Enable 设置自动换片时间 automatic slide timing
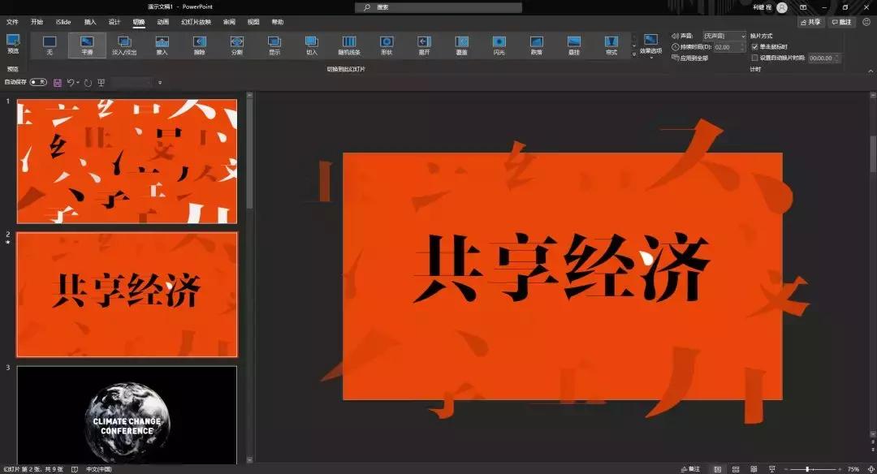 [x=754, y=57]
